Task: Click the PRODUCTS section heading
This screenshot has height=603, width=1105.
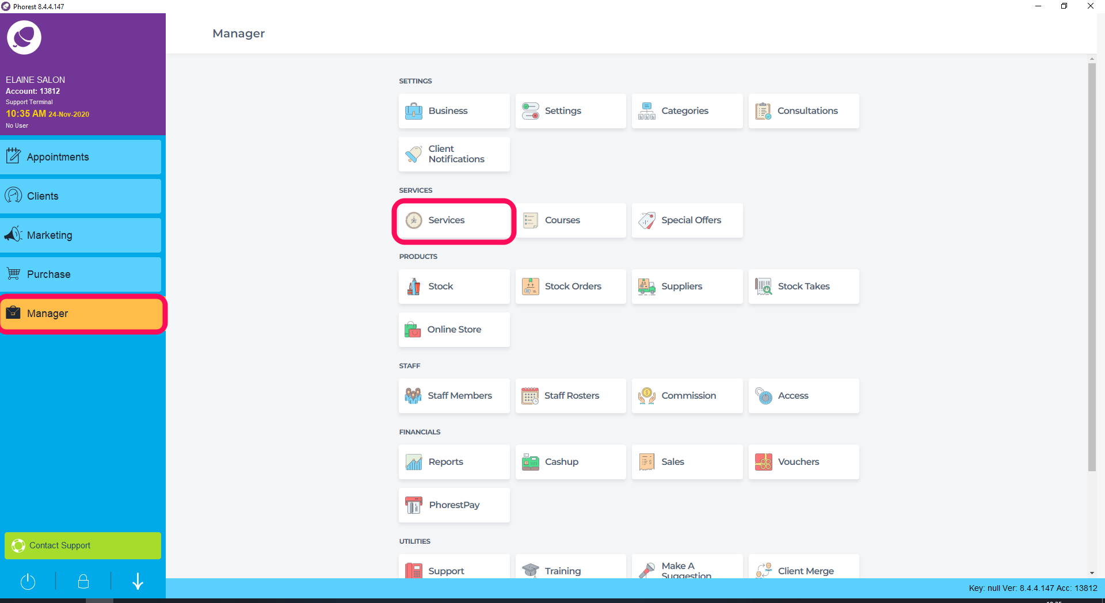Action: 418,257
